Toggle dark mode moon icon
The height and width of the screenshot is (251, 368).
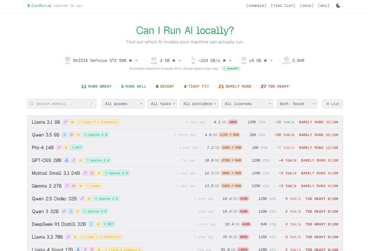tap(338, 6)
